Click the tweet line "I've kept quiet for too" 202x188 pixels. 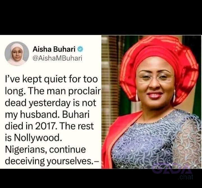(x=51, y=79)
